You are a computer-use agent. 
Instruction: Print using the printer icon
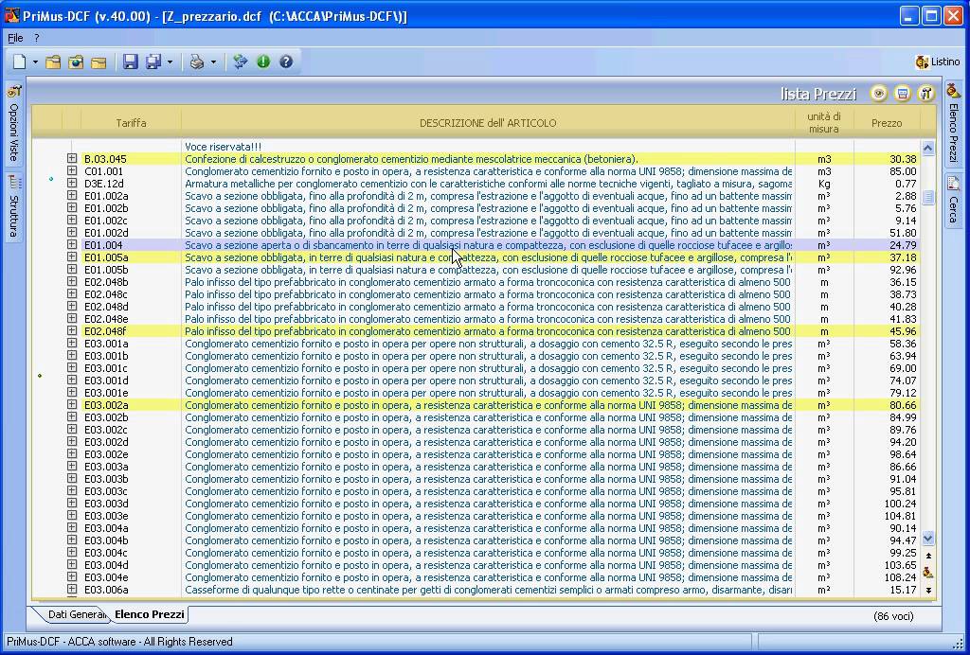point(197,62)
